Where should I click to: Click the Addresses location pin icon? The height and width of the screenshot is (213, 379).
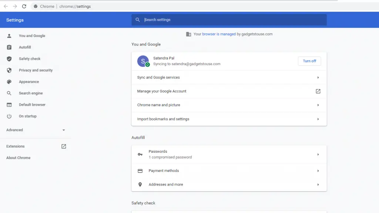140,185
